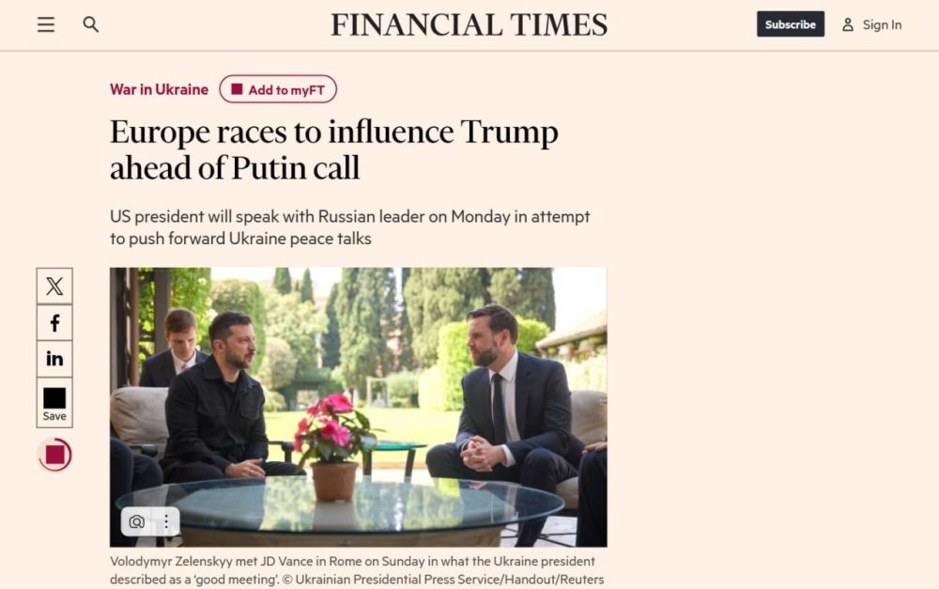Select the War in Ukraine topic
Screen dimensions: 939x589
pyautogui.click(x=159, y=88)
